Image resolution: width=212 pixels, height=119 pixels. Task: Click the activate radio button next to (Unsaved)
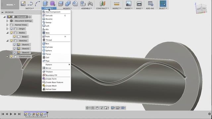29,17
